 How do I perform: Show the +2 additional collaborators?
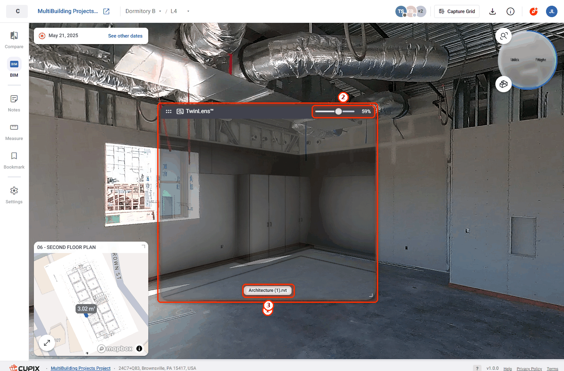point(421,11)
